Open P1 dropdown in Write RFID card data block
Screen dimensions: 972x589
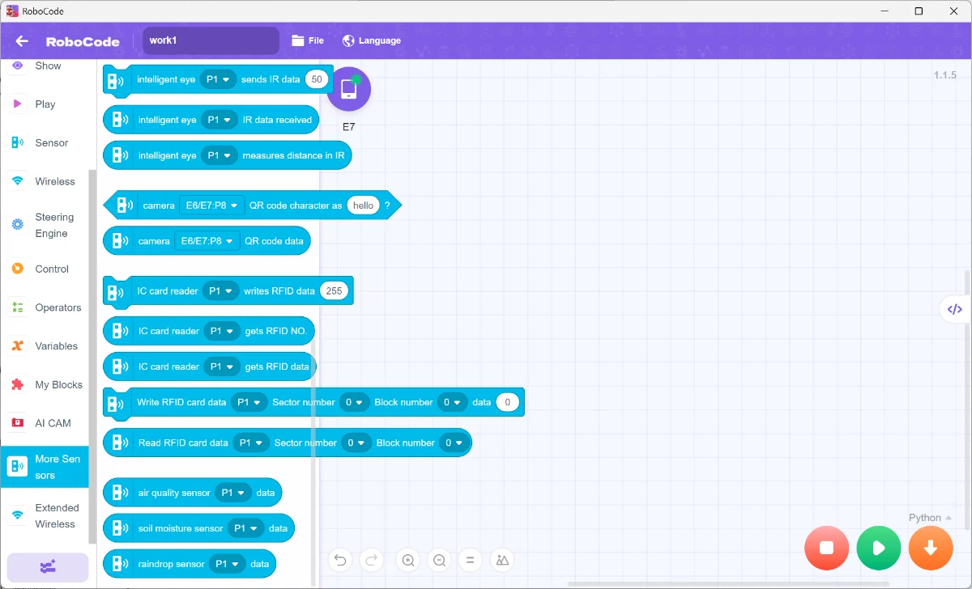[x=249, y=402]
